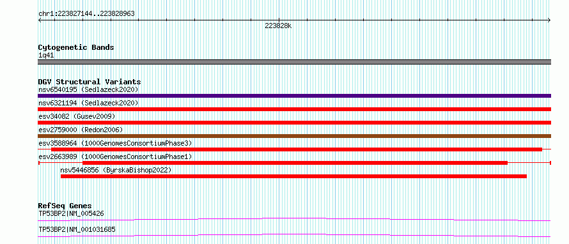This screenshot has height=244, width=569.
Task: Click the red nsv6321194 variant bar
Action: pos(294,109)
